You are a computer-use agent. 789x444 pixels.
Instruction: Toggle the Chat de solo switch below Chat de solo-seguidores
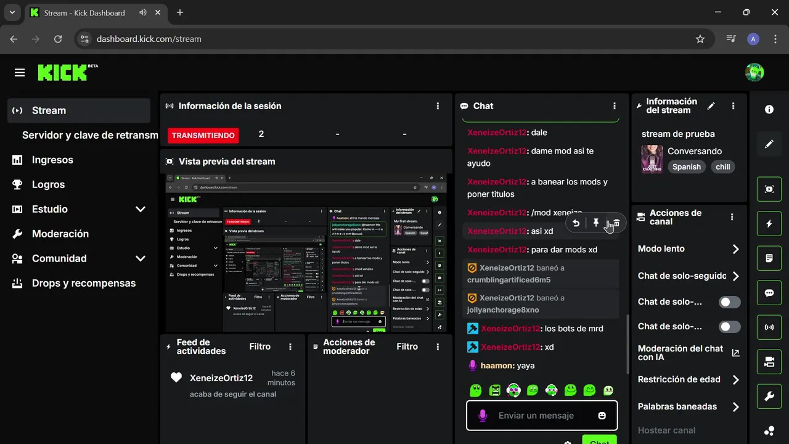click(x=730, y=302)
